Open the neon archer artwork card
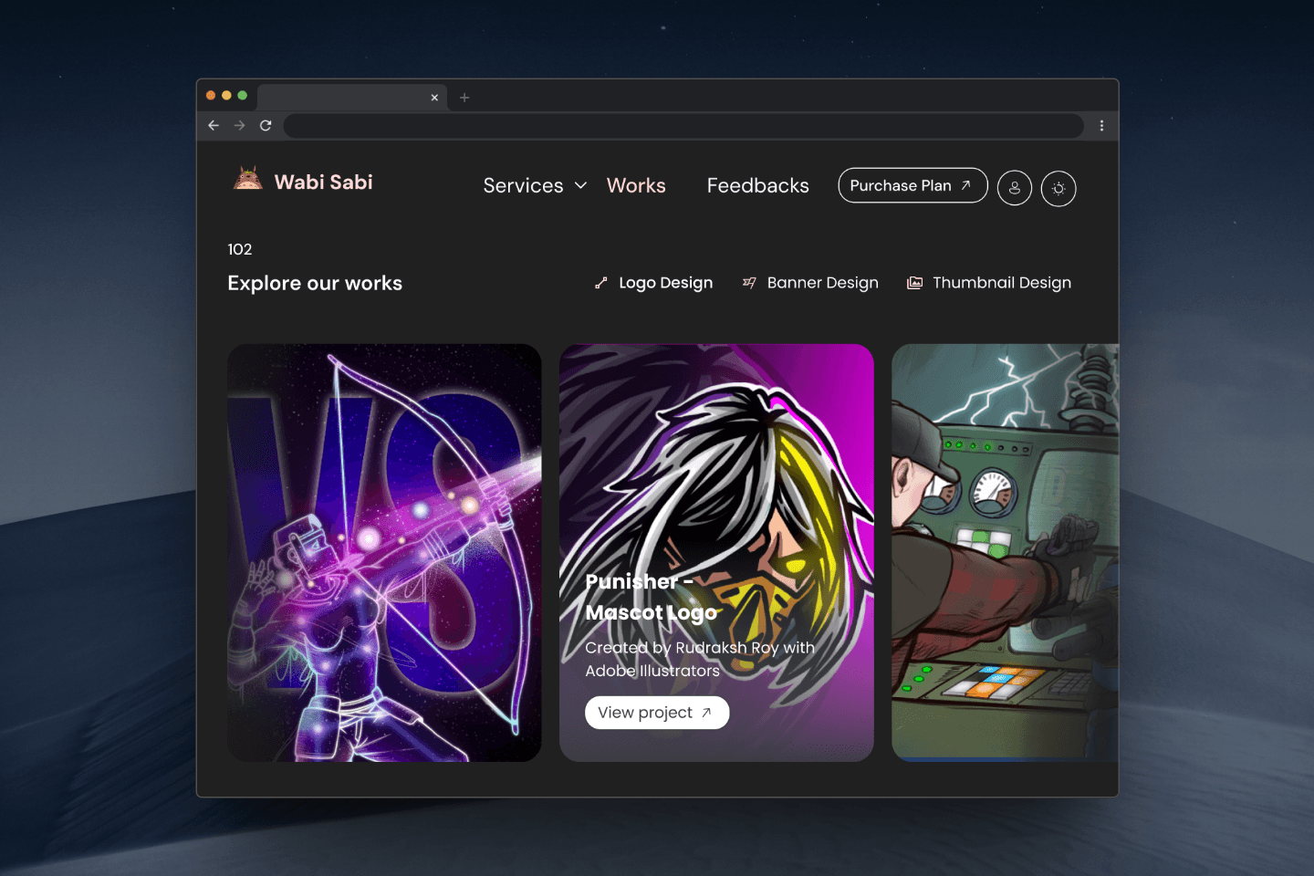The image size is (1314, 876). click(x=384, y=553)
